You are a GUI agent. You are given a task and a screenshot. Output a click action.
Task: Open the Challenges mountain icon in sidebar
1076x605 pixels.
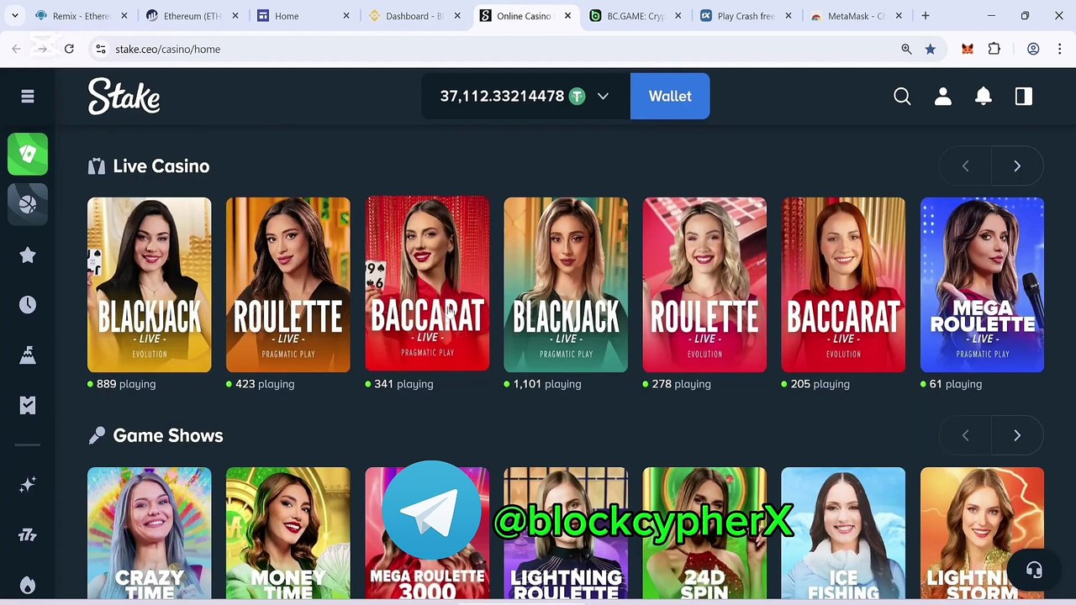coord(28,355)
